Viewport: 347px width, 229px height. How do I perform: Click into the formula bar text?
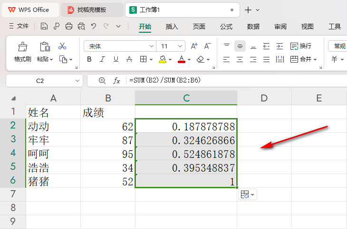[165, 80]
